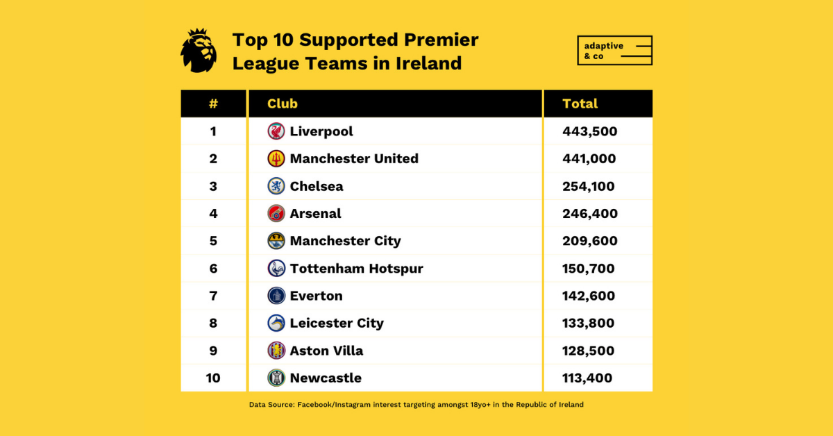Select the Manchester City crest
Viewport: 833px width, 436px height.
tap(276, 241)
